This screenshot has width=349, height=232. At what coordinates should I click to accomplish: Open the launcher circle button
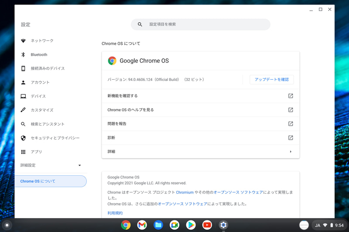point(7,225)
